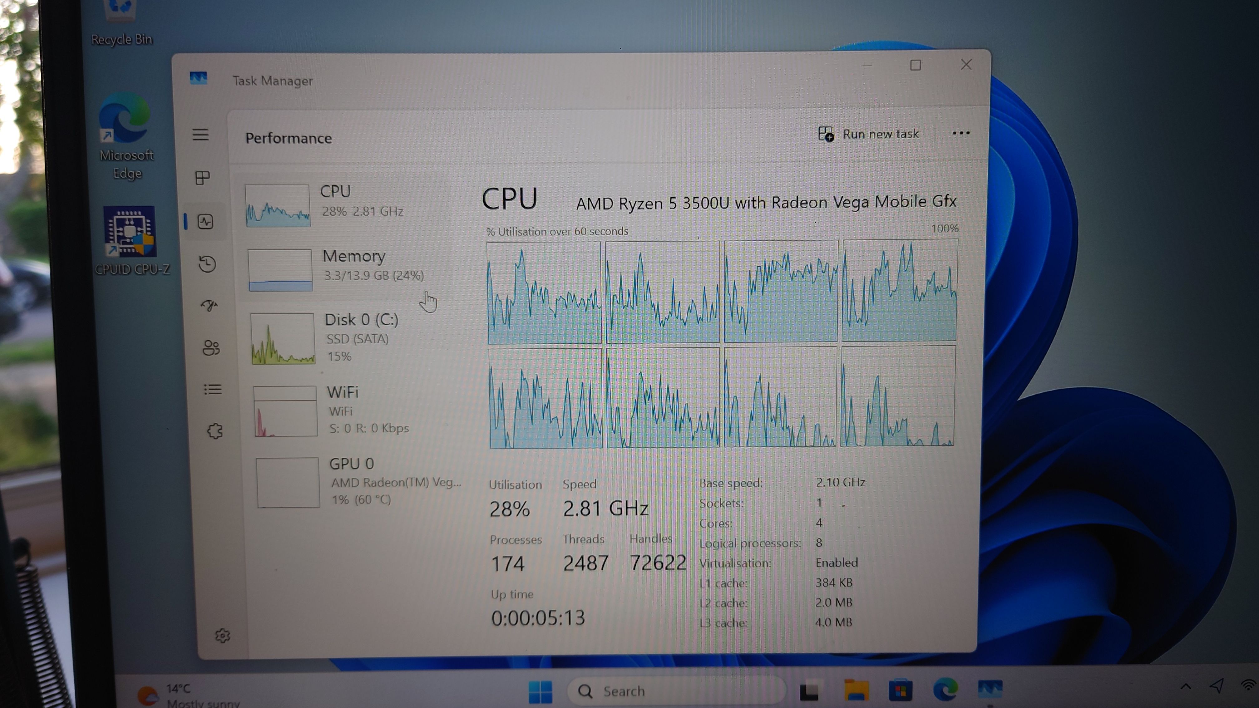Click the Recycle Bin desktop icon
This screenshot has width=1259, height=708.
click(x=121, y=23)
